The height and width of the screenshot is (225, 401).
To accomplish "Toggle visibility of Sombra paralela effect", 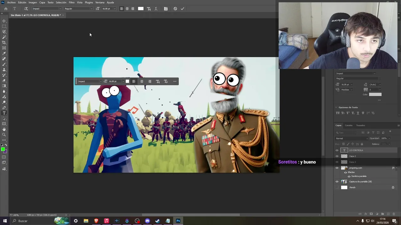I will click(349, 176).
